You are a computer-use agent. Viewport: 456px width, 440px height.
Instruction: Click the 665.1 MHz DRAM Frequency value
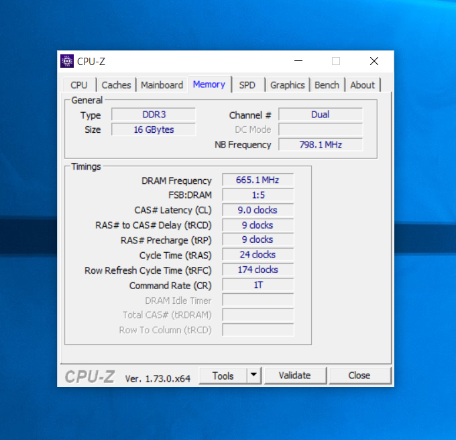(x=258, y=180)
